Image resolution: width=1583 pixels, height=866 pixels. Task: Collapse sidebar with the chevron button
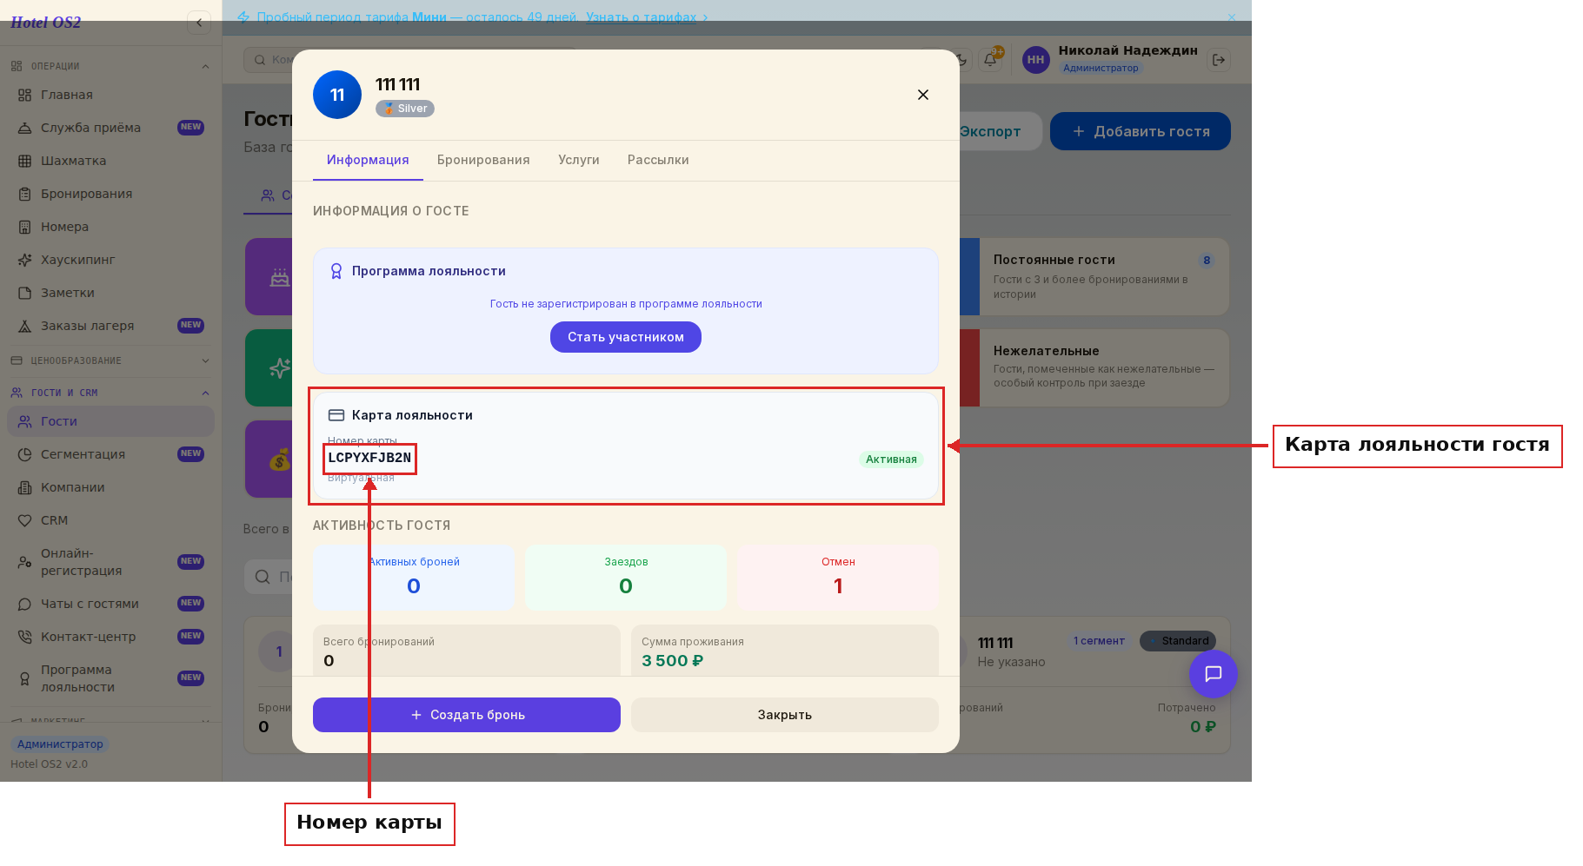[x=199, y=23]
